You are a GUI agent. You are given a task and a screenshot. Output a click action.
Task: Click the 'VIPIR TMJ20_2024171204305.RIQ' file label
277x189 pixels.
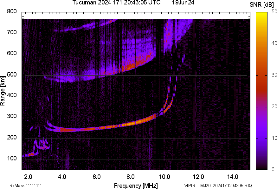[x=218, y=186]
